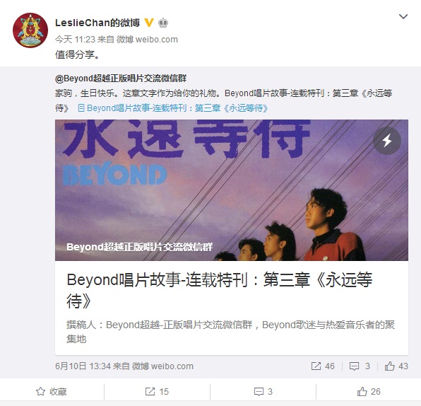Open the @Beyond超越正版唱片交流微信群 mention
Screen dimensions: 421x406
click(121, 79)
